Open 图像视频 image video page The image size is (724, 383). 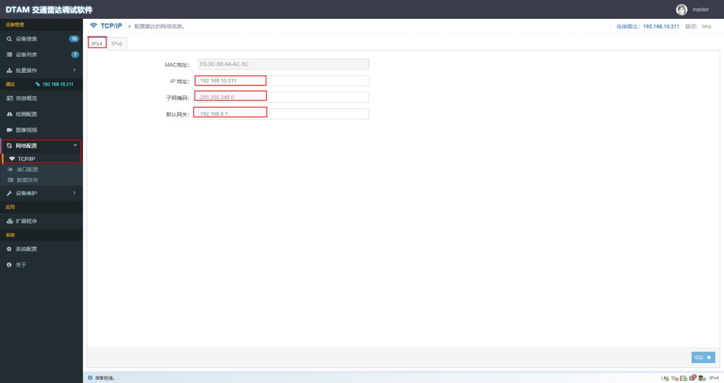pyautogui.click(x=26, y=130)
